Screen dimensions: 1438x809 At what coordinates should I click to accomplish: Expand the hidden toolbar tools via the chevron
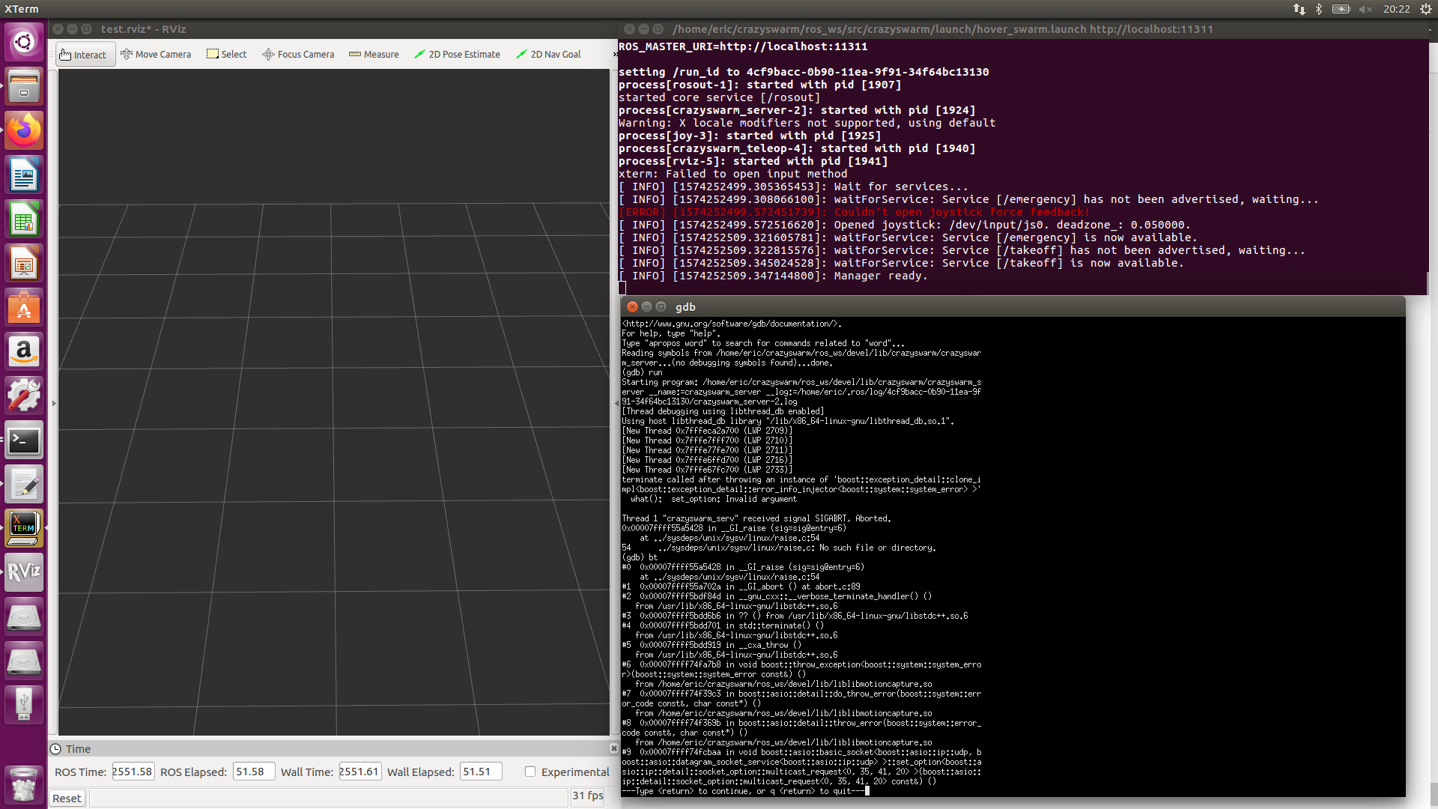point(614,53)
